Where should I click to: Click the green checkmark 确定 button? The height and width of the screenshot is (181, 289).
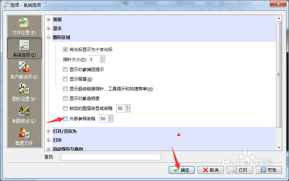pos(182,170)
